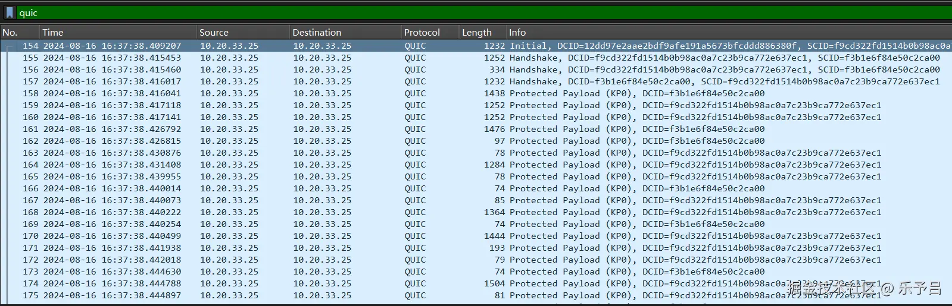Sort packets by the Destination column header

pyautogui.click(x=345, y=32)
